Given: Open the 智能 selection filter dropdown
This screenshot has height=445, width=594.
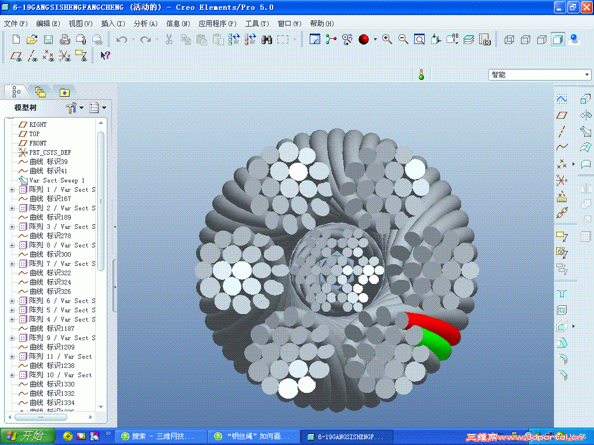Looking at the screenshot, I should click(539, 75).
